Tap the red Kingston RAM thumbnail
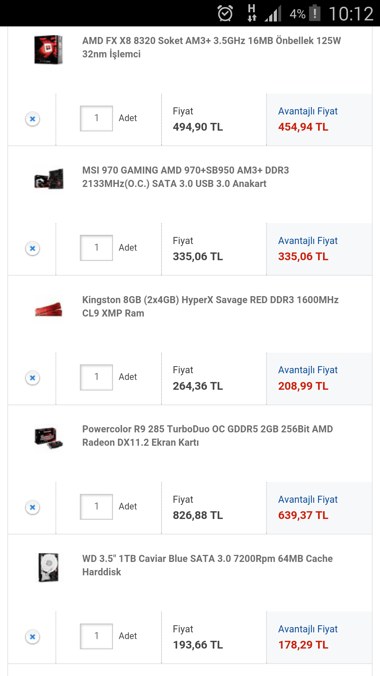 tap(49, 309)
